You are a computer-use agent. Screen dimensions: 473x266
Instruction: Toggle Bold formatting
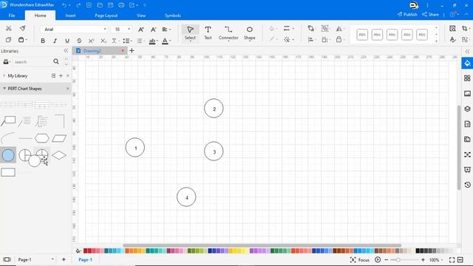point(43,41)
